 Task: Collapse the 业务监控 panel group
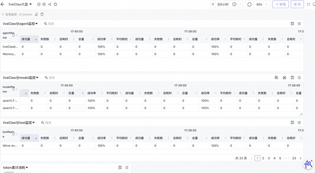coord(3,14)
